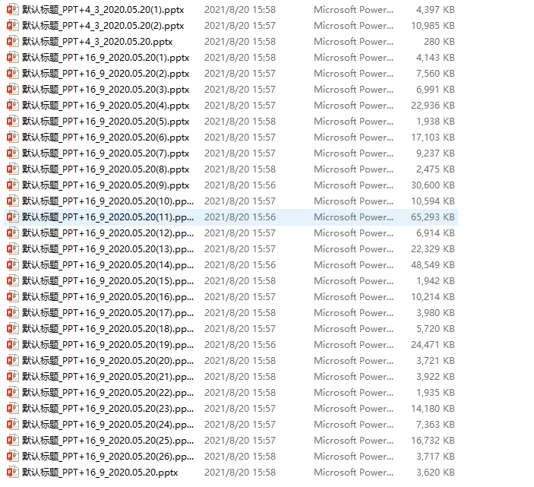Click file name PPT+16_9_2020.05.20(6).pptx
Viewport: 534px width, 487px height.
(x=106, y=138)
